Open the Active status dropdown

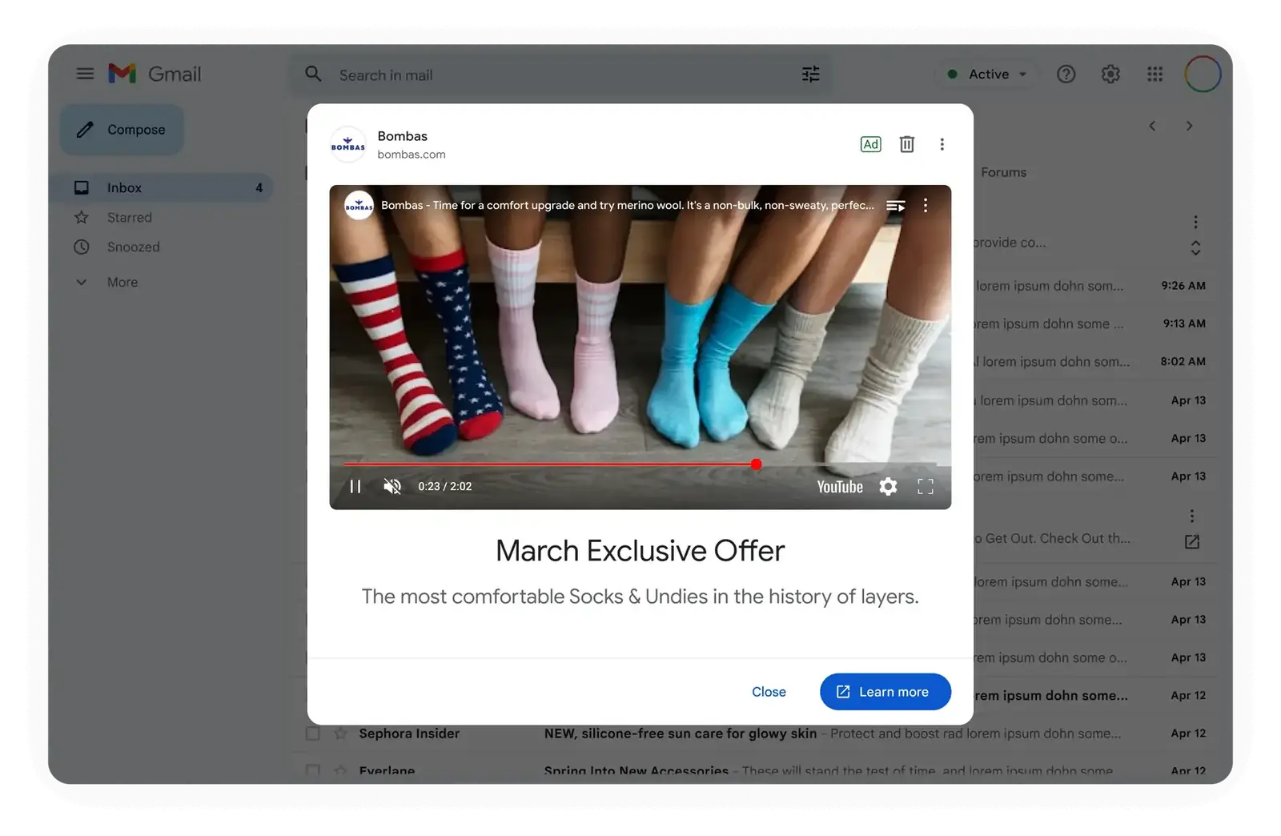[987, 74]
